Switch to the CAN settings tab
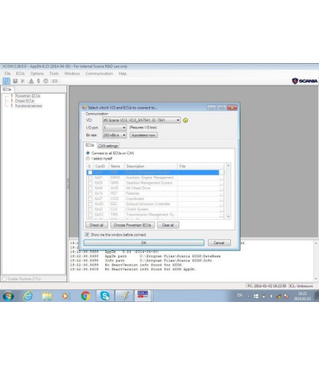Image resolution: width=319 pixels, height=365 pixels. point(108,146)
